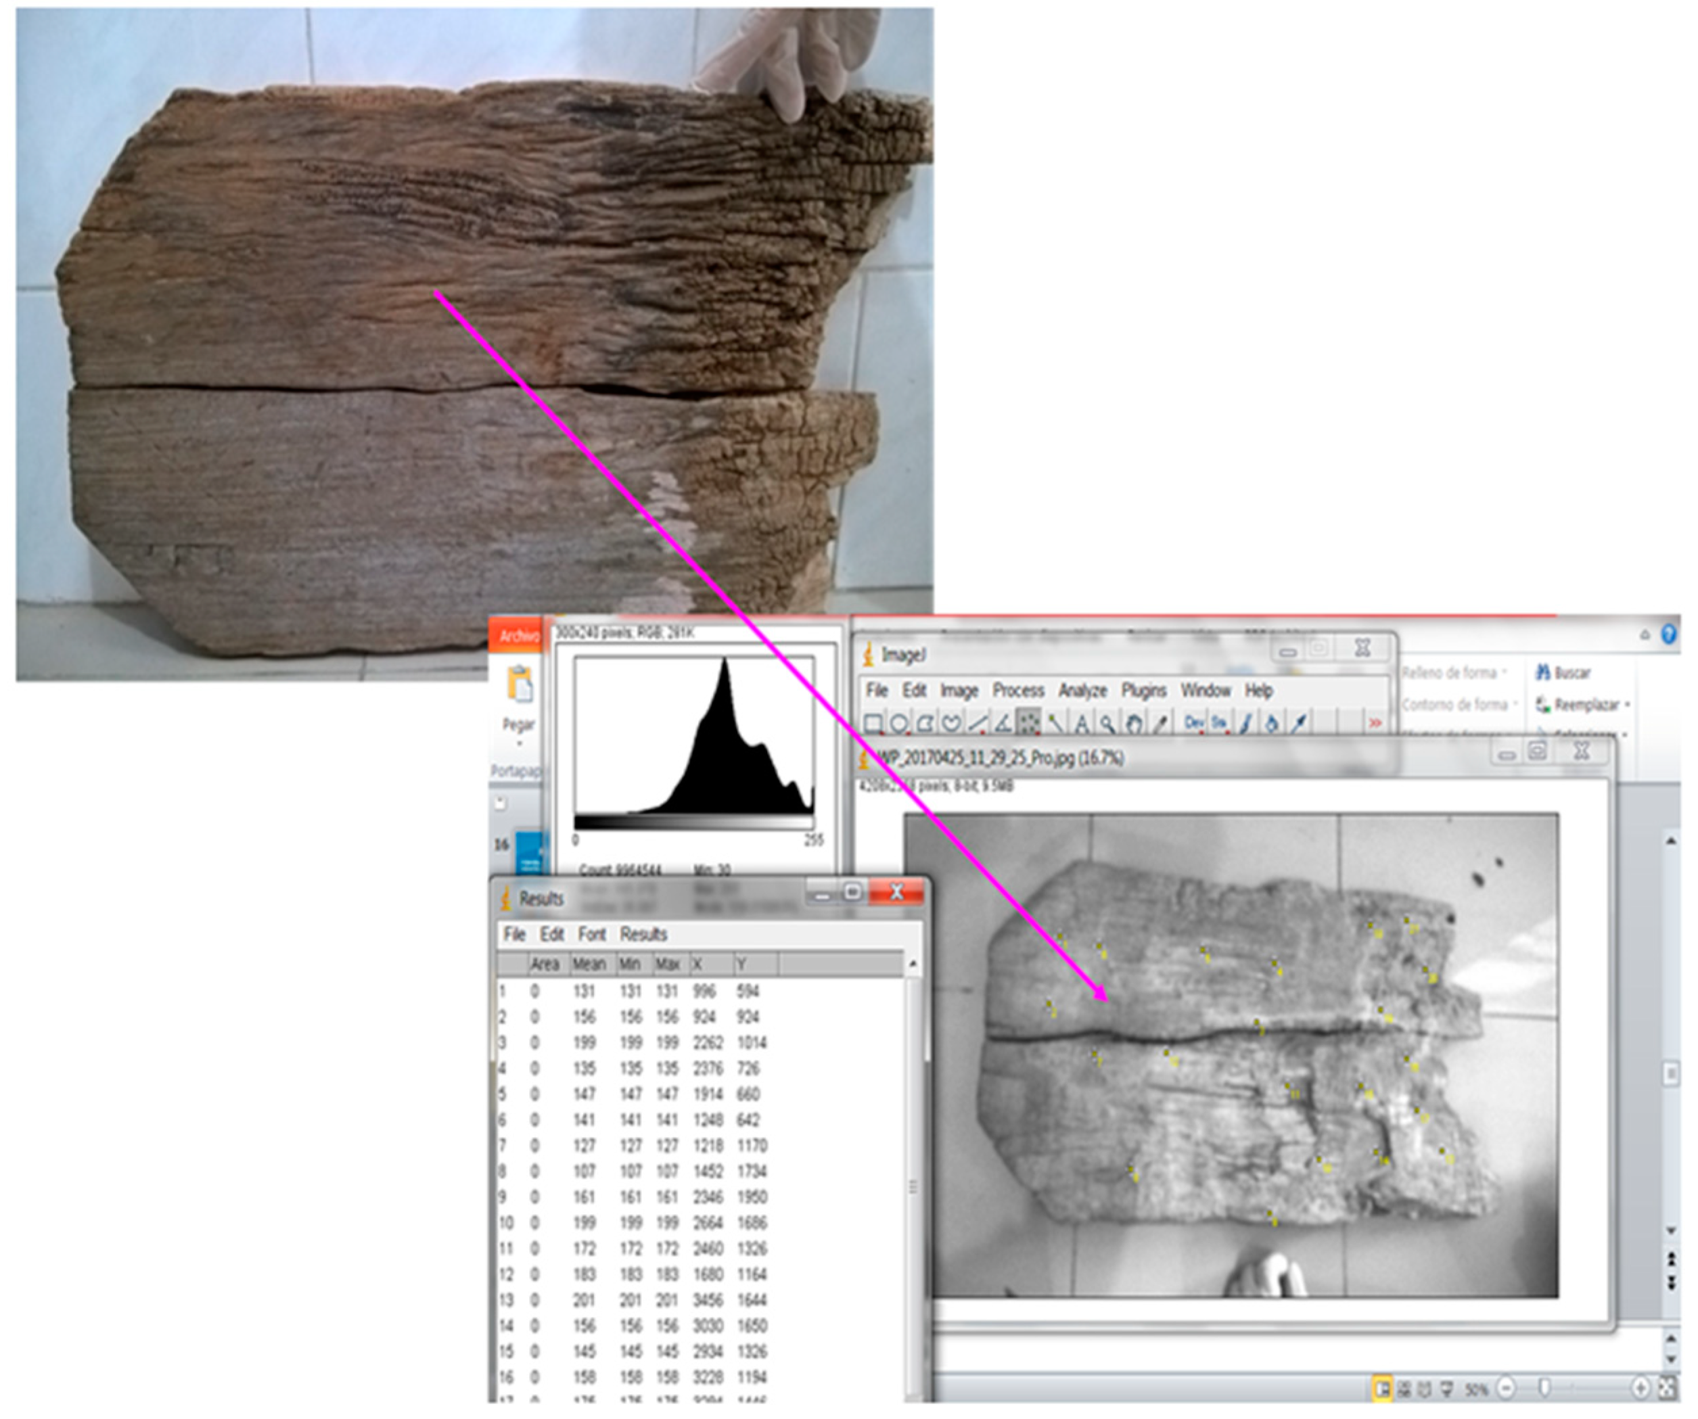Screen dimensions: 1698x1419
Task: Select Results row 1 with X value 996
Action: pos(700,992)
